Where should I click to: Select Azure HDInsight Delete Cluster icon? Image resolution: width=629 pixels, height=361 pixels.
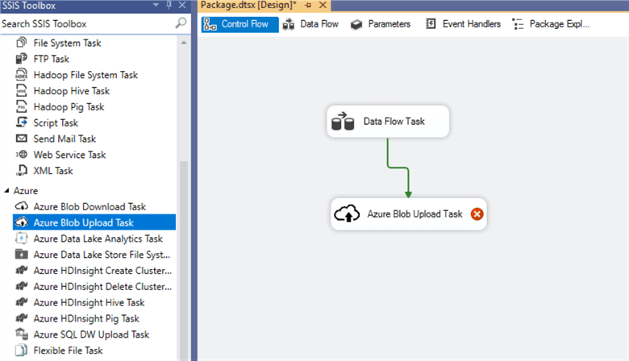coord(21,286)
